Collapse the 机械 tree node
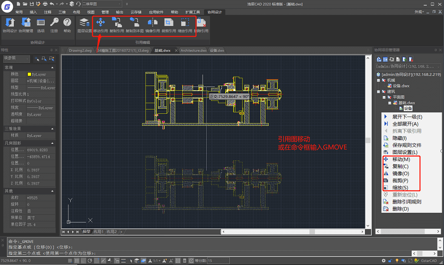The height and width of the screenshot is (265, 444). [378, 80]
